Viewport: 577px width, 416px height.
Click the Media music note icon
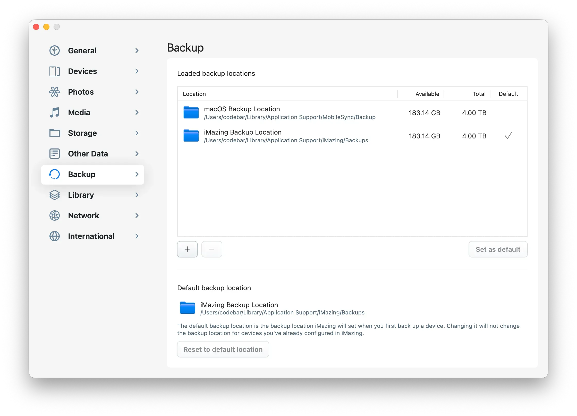[54, 112]
